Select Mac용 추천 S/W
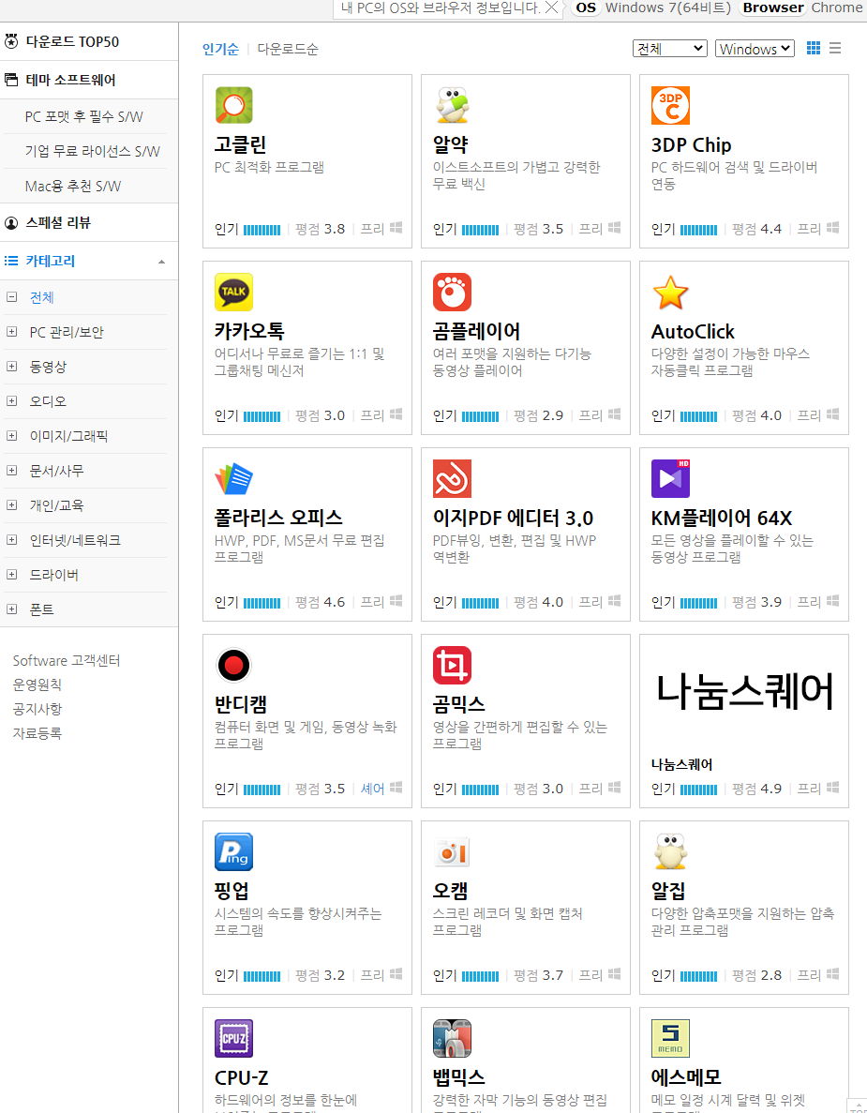 point(72,186)
